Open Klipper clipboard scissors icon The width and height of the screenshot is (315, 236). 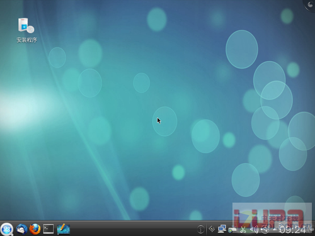tap(243, 230)
